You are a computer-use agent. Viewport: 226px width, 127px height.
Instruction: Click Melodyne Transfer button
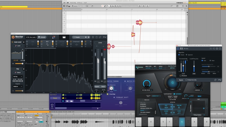[x=75, y=6]
